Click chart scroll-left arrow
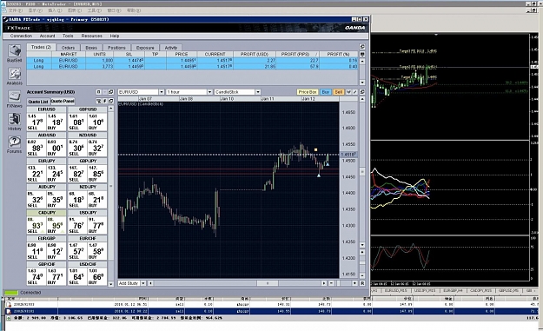The image size is (543, 331). [150, 283]
